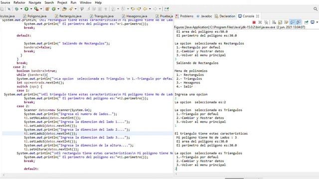The image size is (319, 179).
Task: Clear the console output
Action: 274,22
